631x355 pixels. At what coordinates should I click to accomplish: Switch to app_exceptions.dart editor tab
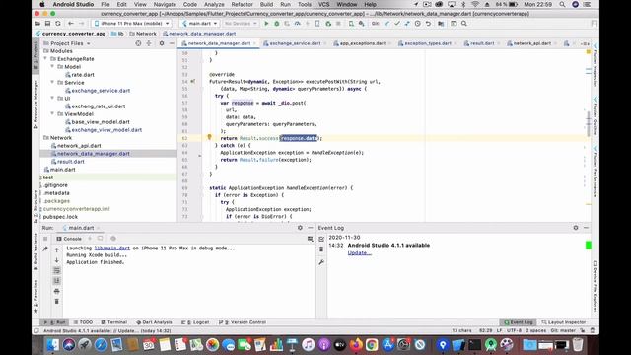click(362, 43)
